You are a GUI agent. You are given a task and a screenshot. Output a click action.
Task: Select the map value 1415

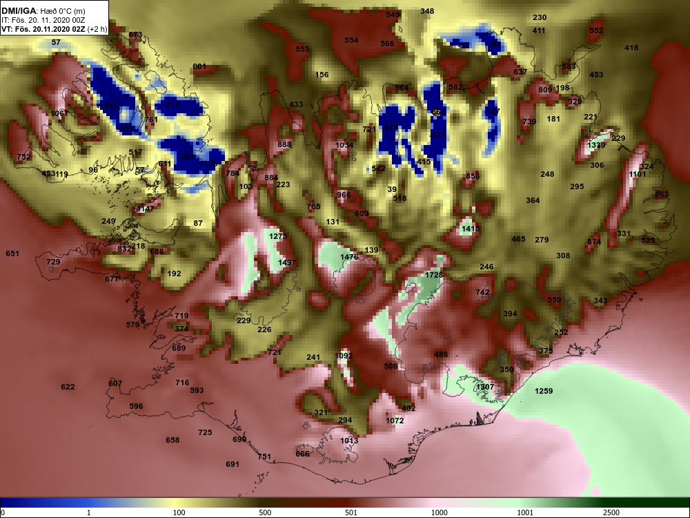(x=471, y=229)
